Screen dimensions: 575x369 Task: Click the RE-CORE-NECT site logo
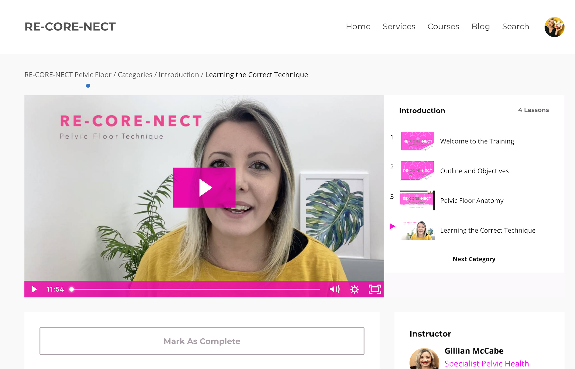[70, 27]
